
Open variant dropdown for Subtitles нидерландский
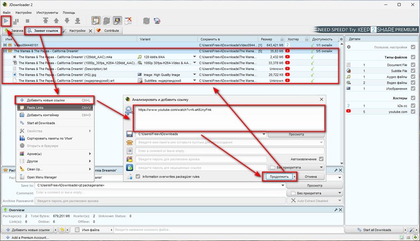(x=194, y=80)
